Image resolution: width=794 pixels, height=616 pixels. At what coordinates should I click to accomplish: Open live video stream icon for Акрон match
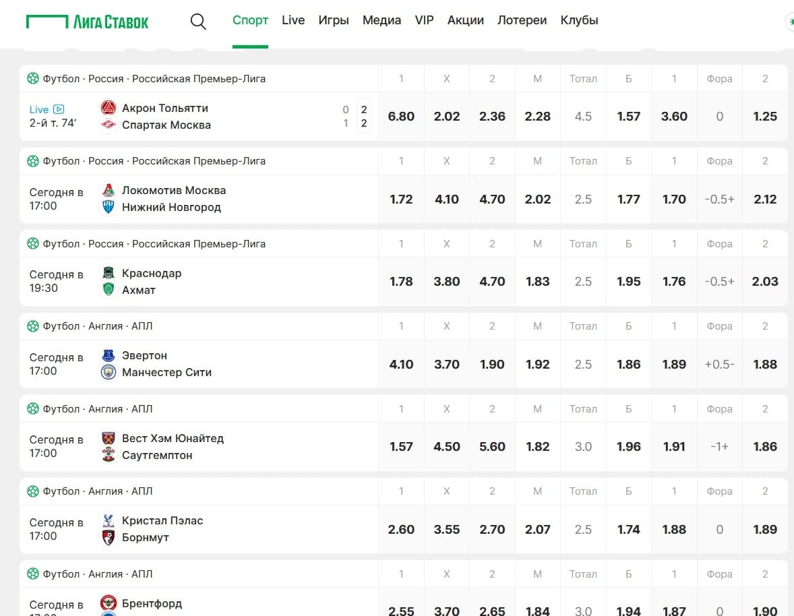[x=59, y=109]
